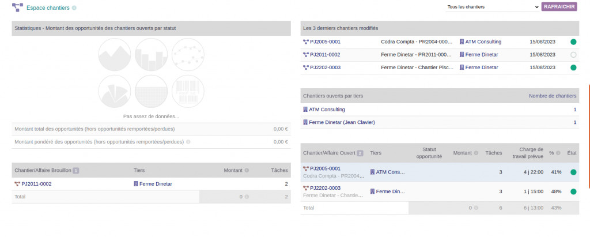Image resolution: width=590 pixels, height=237 pixels.
Task: Click the green status dot of PJ2202-0003 in recent list
Action: coord(573,67)
